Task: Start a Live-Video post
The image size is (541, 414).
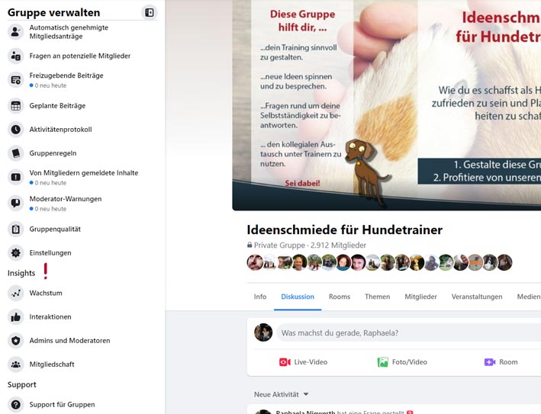Action: pyautogui.click(x=303, y=362)
